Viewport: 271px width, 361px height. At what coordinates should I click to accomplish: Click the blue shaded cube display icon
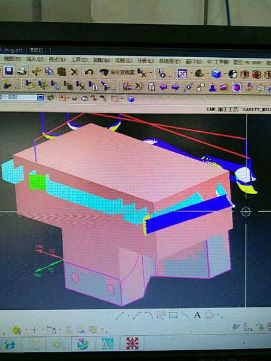click(216, 74)
